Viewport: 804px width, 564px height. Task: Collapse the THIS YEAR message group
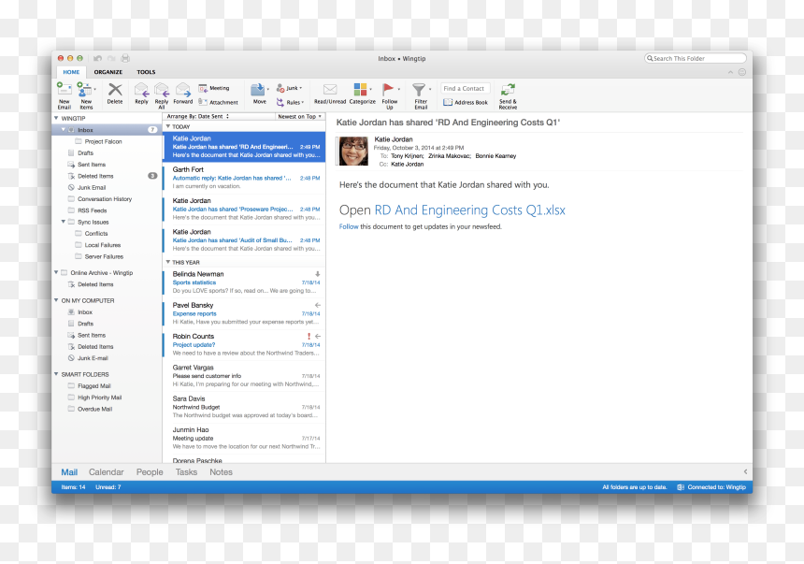pos(168,262)
